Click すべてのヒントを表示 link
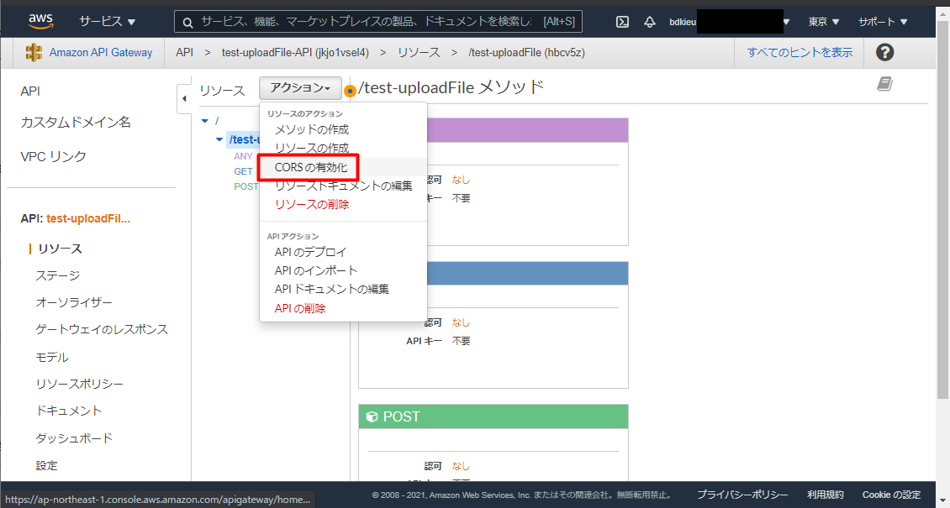The image size is (950, 508). (x=800, y=53)
